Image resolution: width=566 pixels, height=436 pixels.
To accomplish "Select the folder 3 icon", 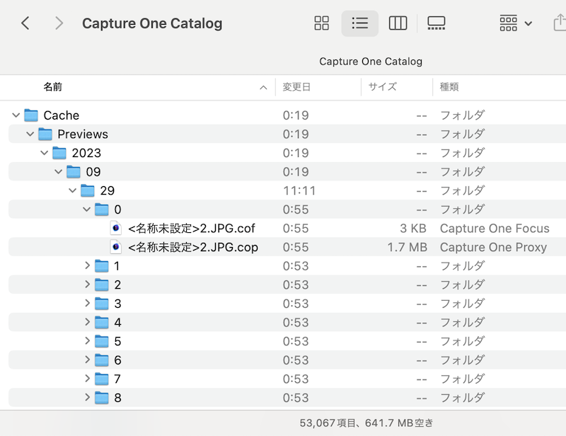I will click(x=101, y=304).
